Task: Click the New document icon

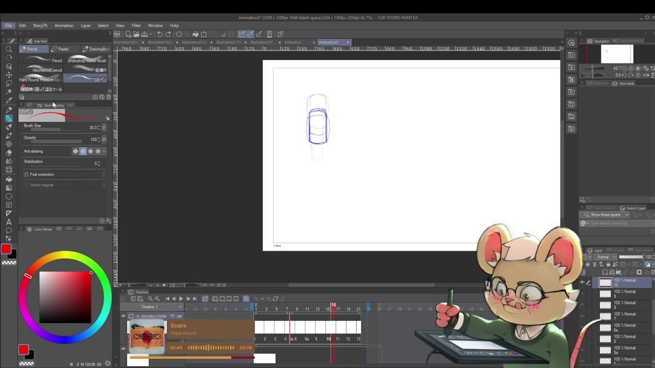Action: [128, 34]
